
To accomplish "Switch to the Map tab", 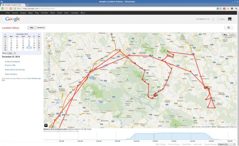I will click(x=32, y=28).
